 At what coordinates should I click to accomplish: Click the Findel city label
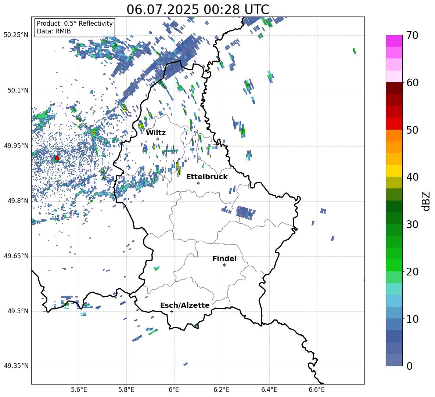[x=224, y=259]
